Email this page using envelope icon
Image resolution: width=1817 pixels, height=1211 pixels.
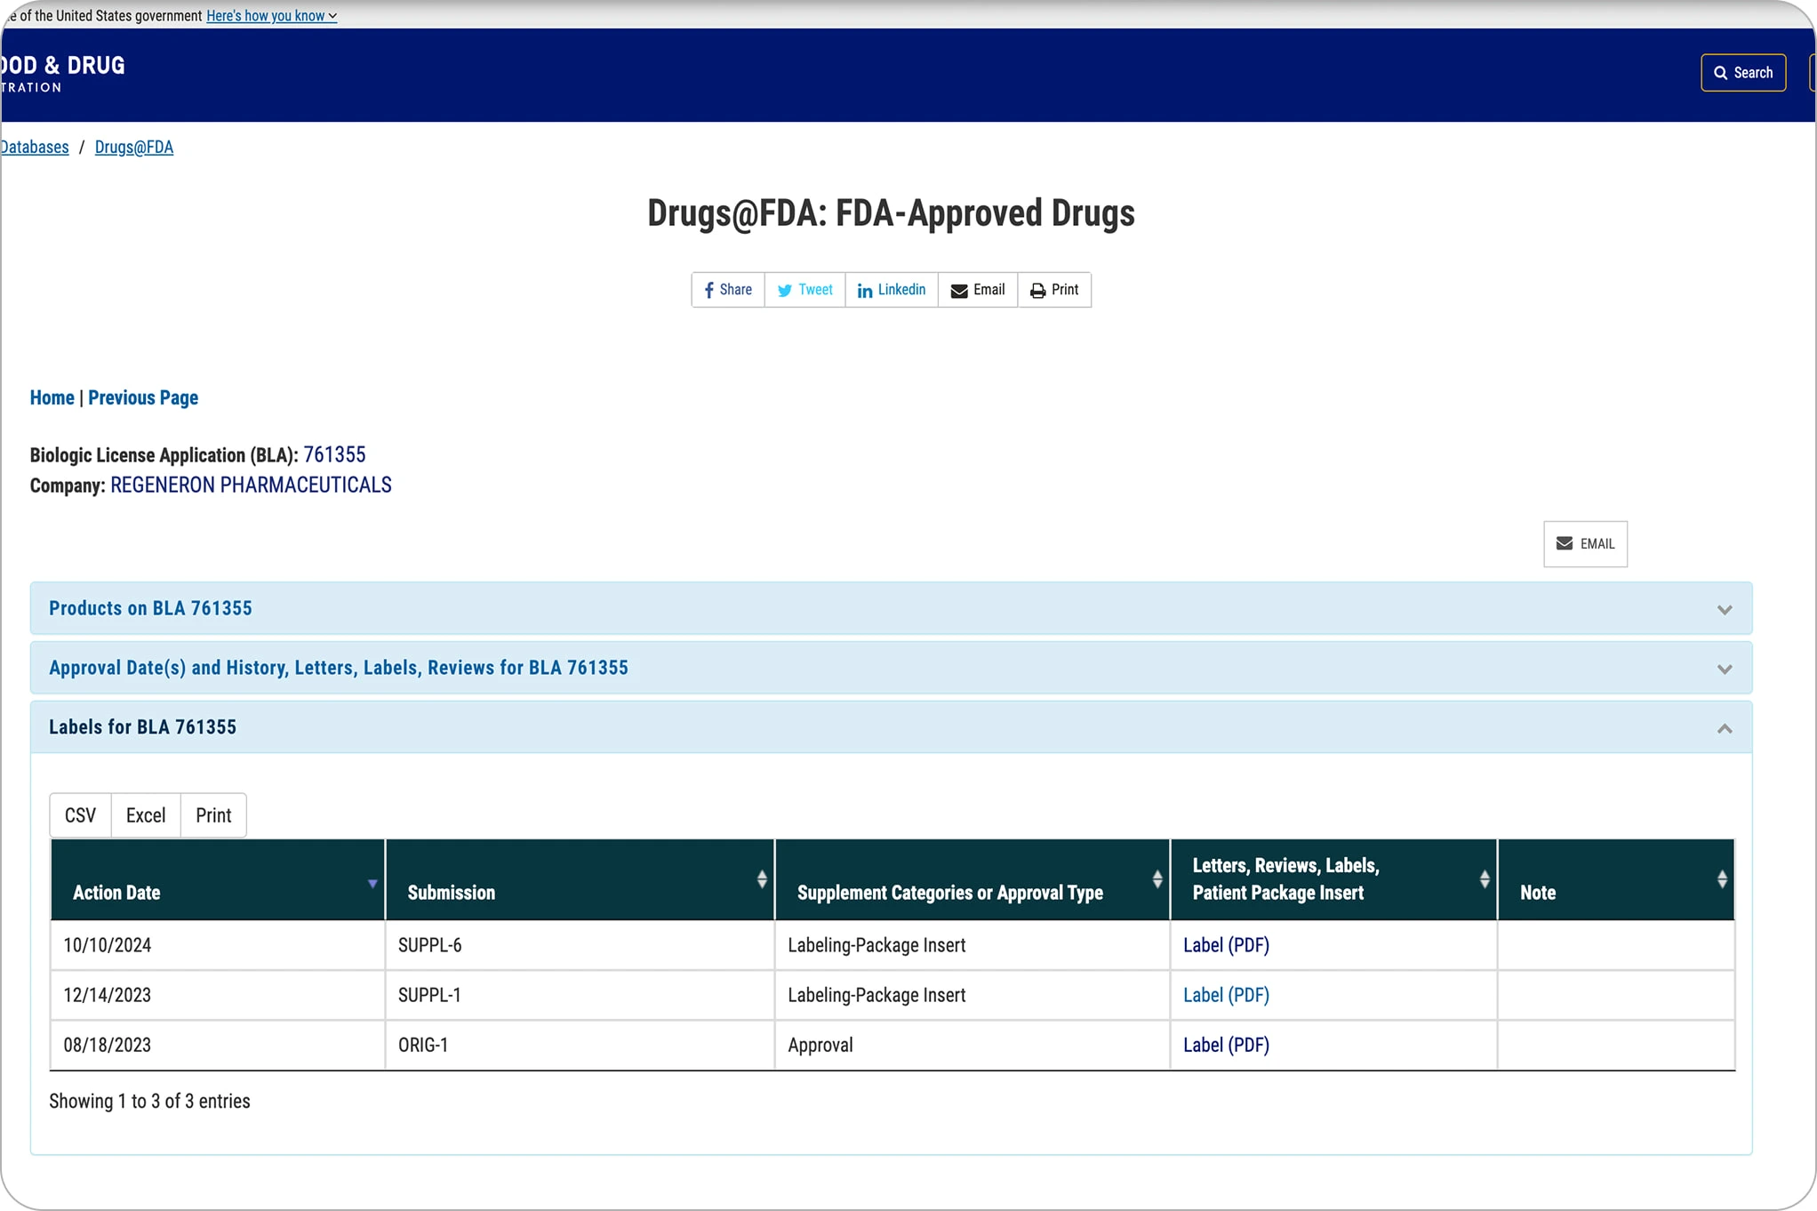pos(978,290)
